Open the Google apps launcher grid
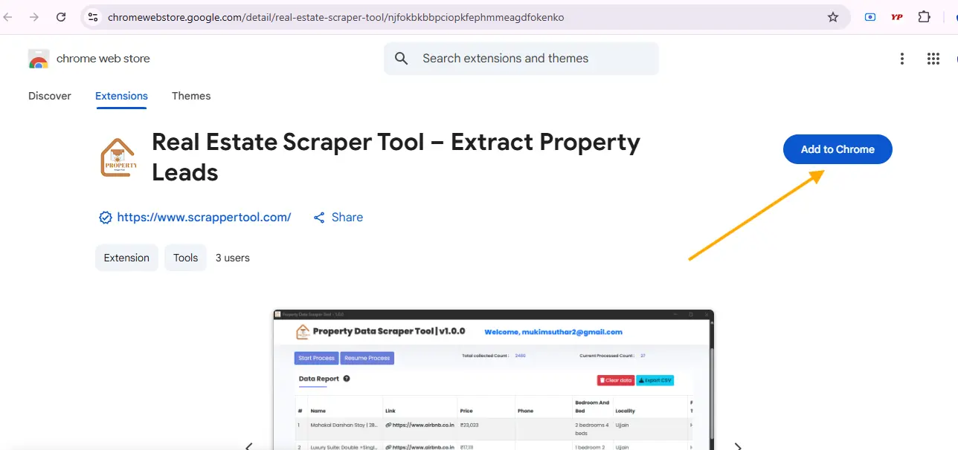This screenshot has width=958, height=450. (933, 58)
